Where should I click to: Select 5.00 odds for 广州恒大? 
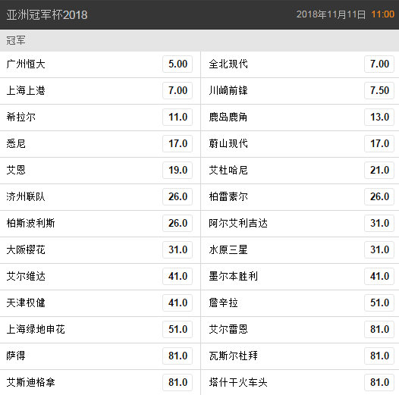pyautogui.click(x=178, y=64)
